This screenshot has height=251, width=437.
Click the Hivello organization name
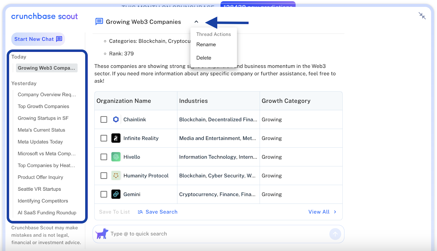click(132, 157)
